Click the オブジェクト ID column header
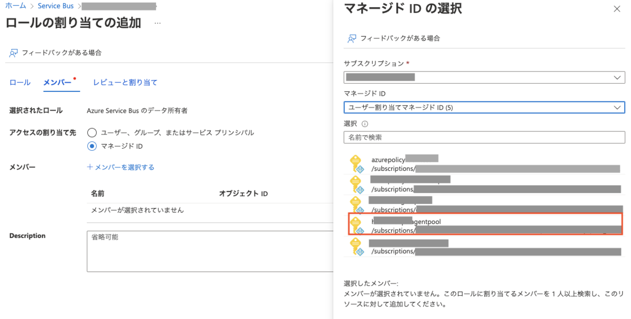The width and height of the screenshot is (631, 319). pyautogui.click(x=243, y=193)
